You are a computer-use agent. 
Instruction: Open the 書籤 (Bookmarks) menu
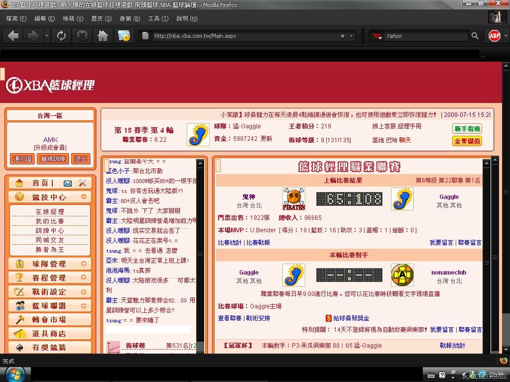pyautogui.click(x=129, y=18)
